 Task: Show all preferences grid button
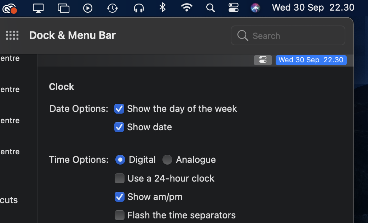pyautogui.click(x=12, y=35)
